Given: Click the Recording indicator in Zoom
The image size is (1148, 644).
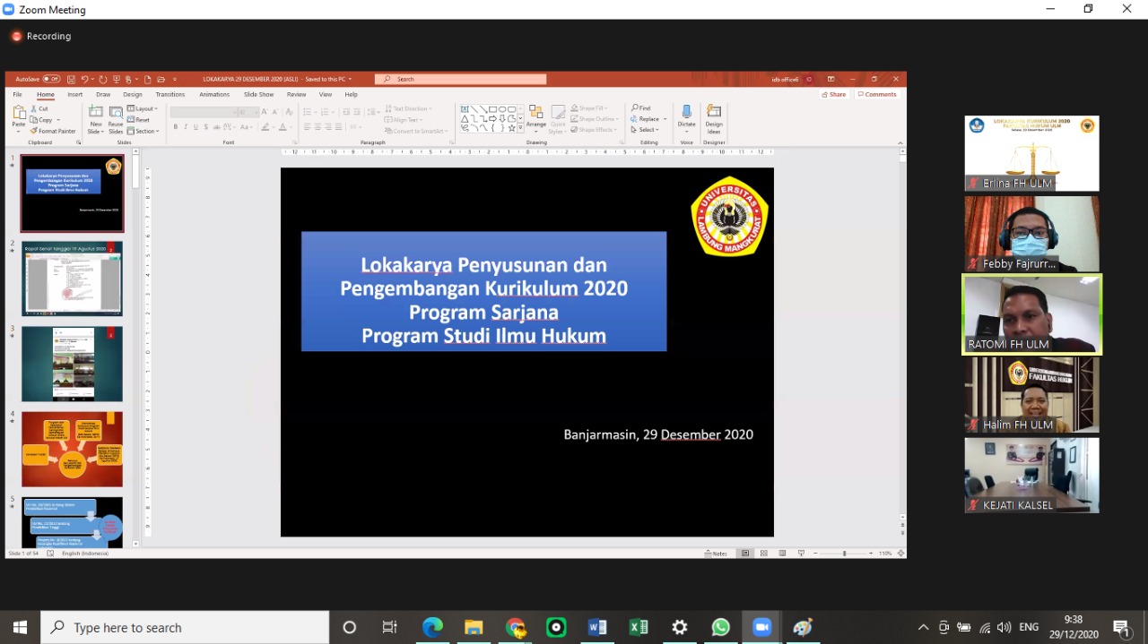Looking at the screenshot, I should coord(41,36).
